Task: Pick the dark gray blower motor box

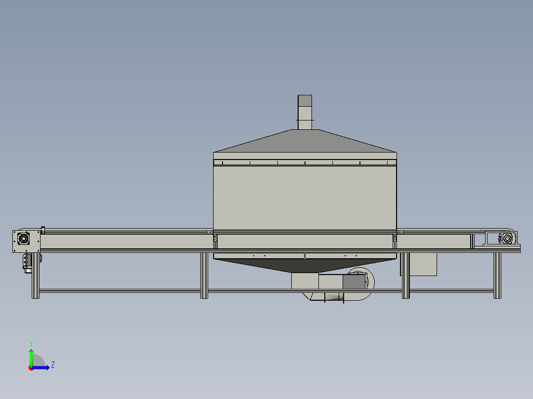Action: coord(354,282)
